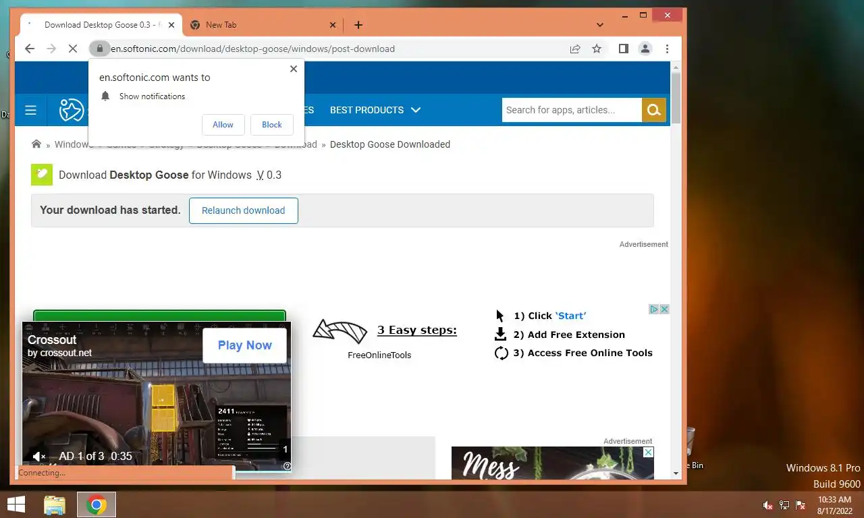Click the Chrome taskbar icon

coord(97,505)
